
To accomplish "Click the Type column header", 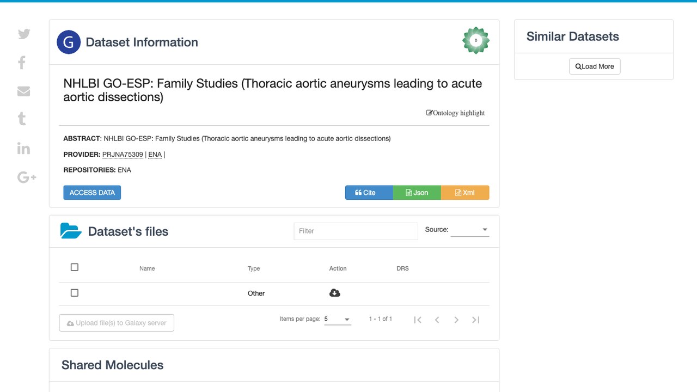I will [254, 268].
